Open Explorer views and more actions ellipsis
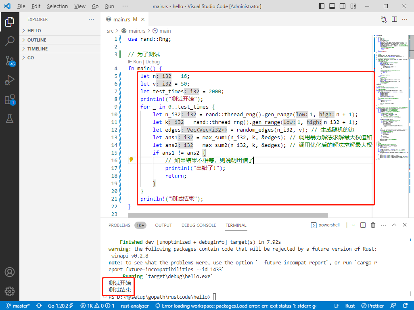 91,19
